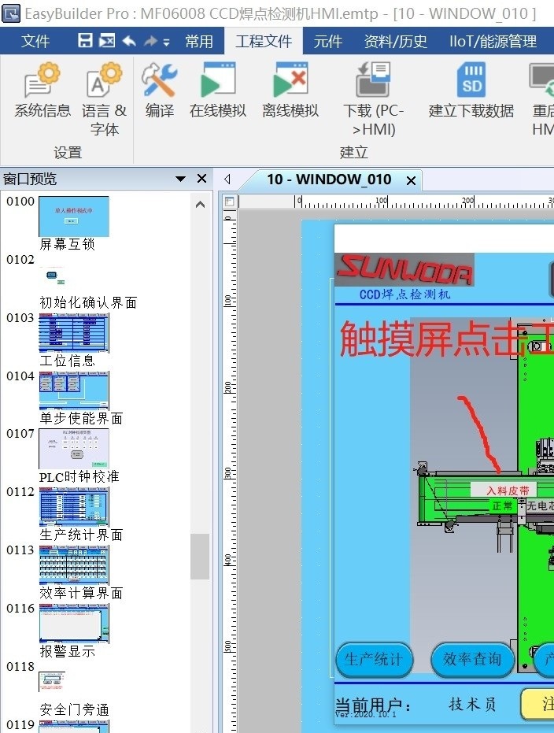Close the 10 - WINDOW_010 document tab

pyautogui.click(x=411, y=180)
